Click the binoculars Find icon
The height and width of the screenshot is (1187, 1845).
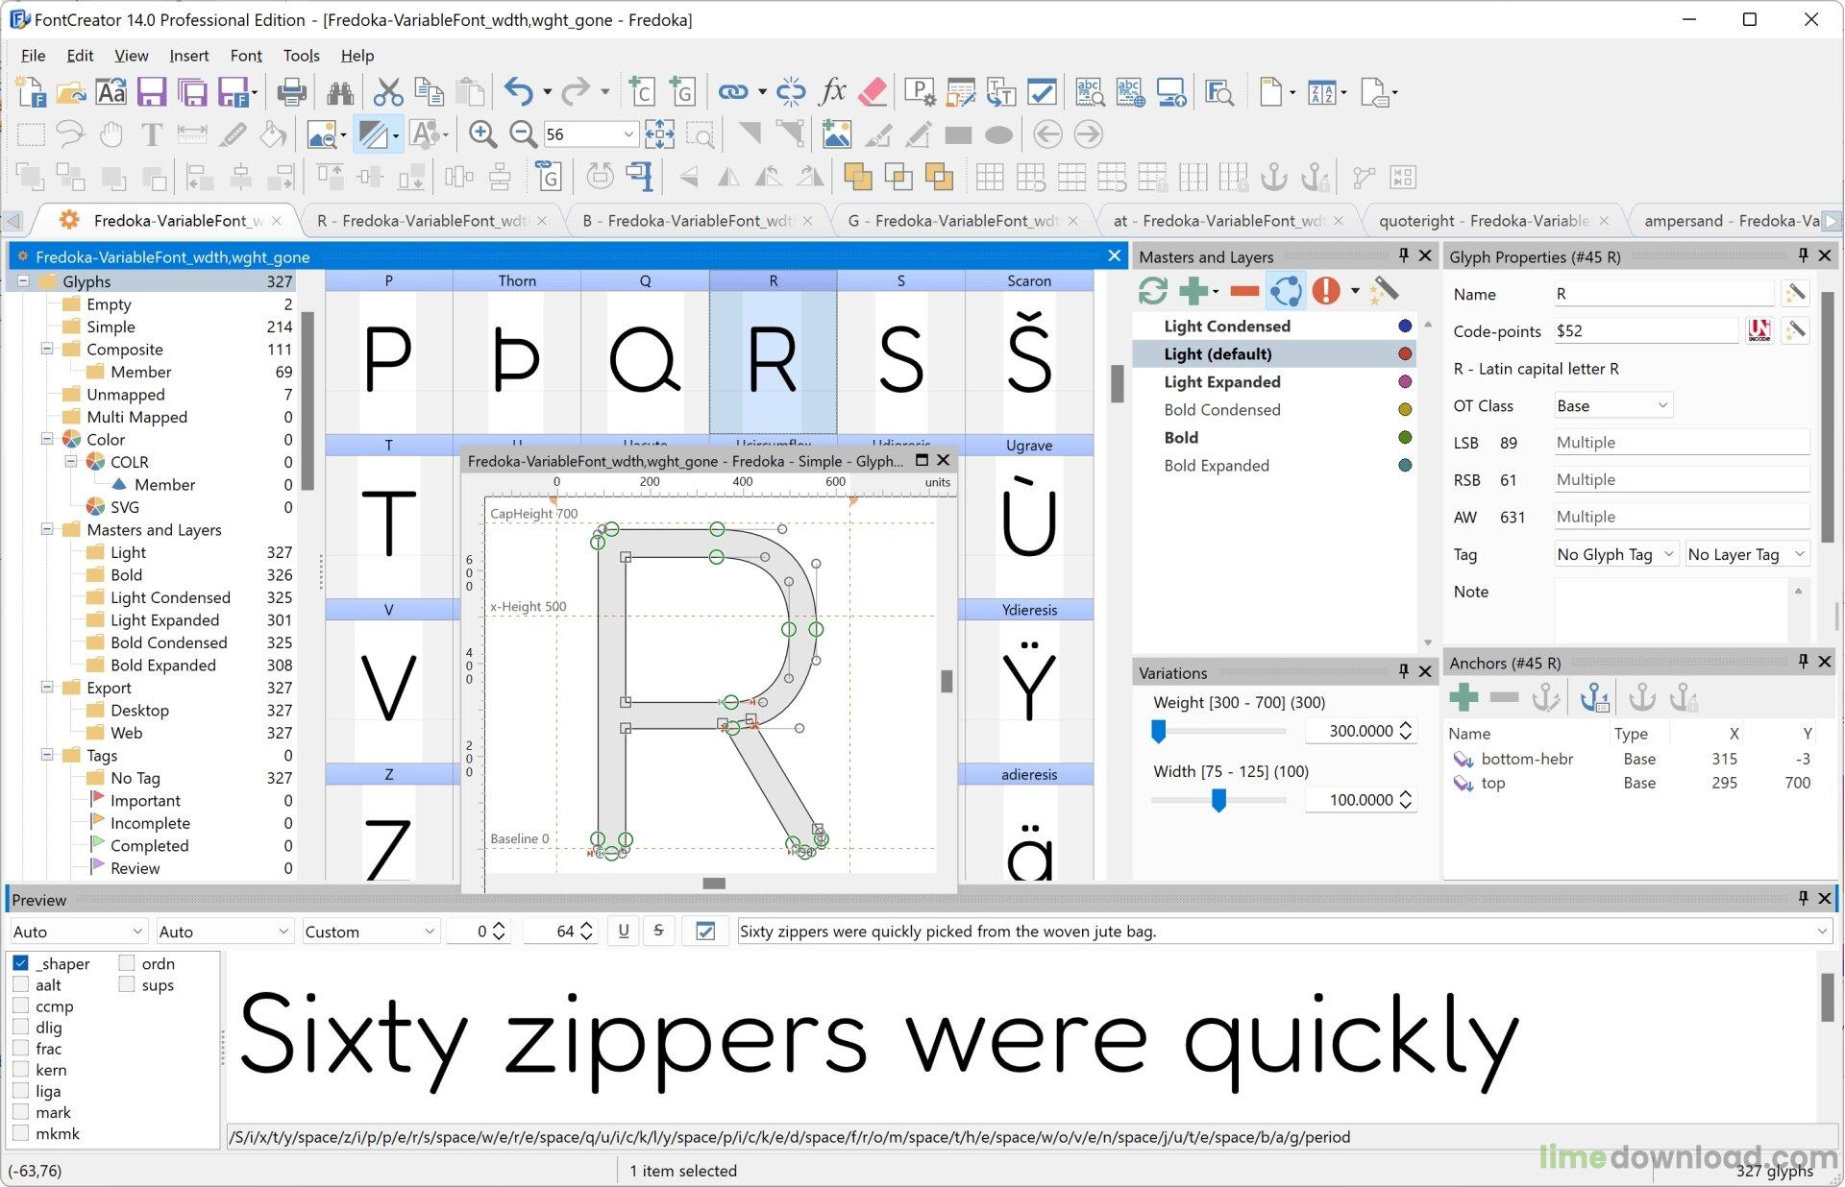tap(339, 92)
